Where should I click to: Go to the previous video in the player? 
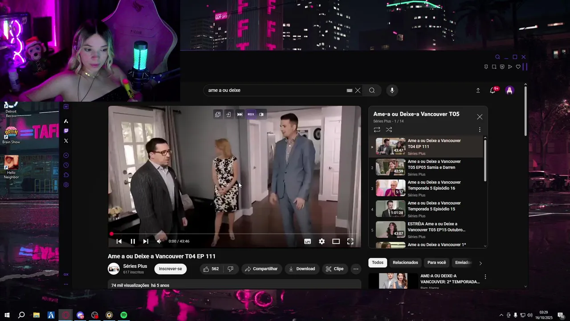pos(119,241)
